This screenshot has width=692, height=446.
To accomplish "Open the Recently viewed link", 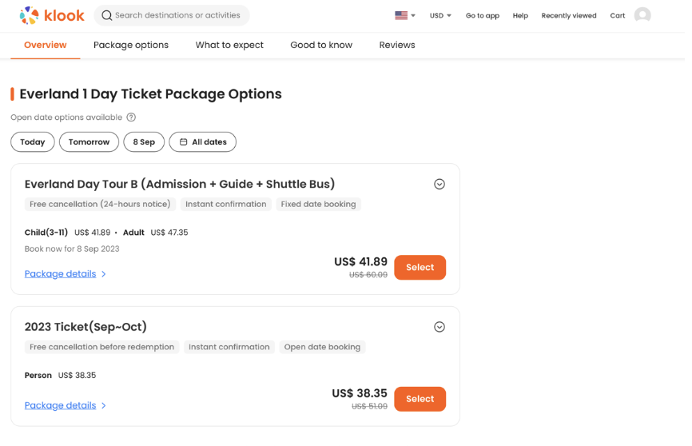I will (569, 15).
